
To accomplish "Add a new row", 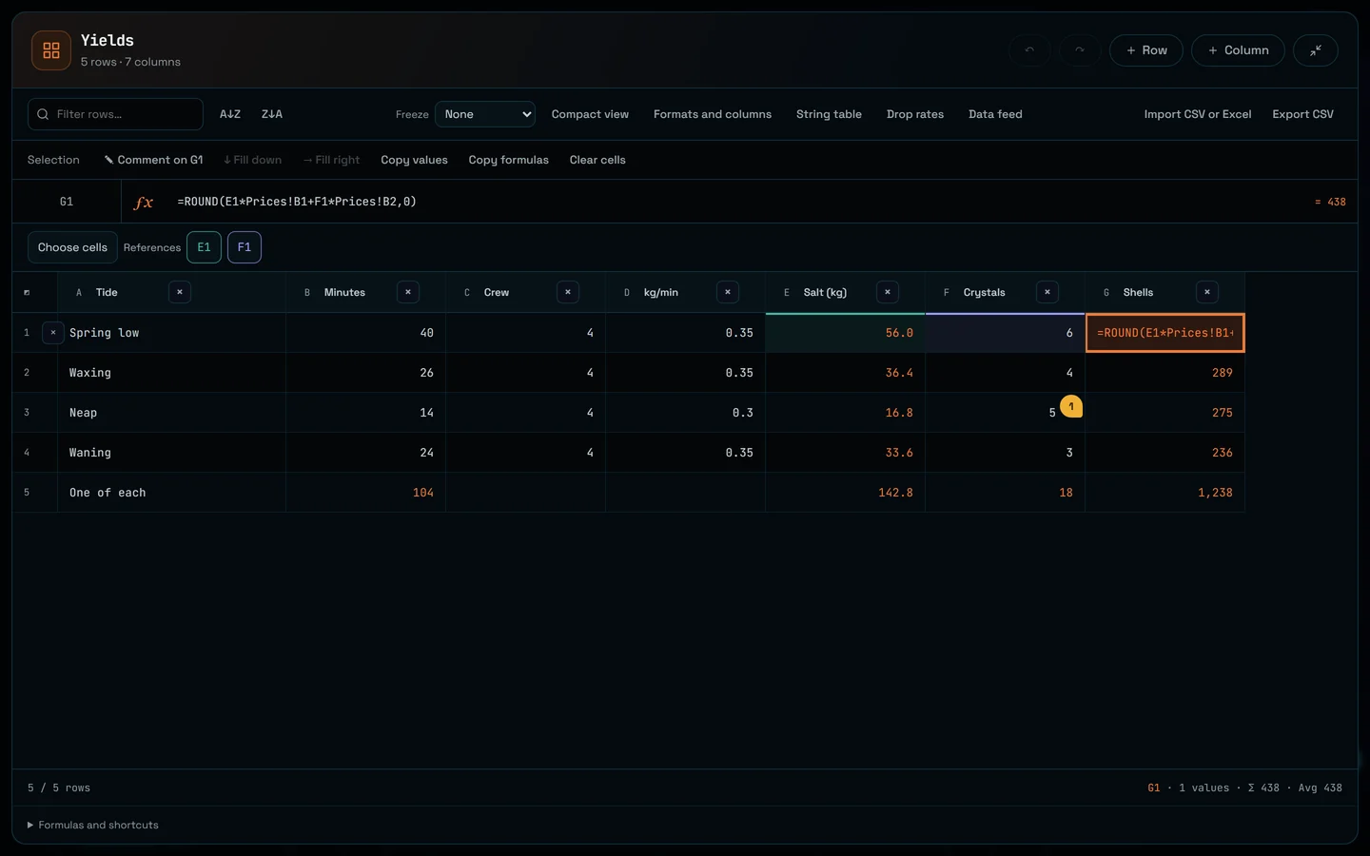I will [x=1146, y=50].
